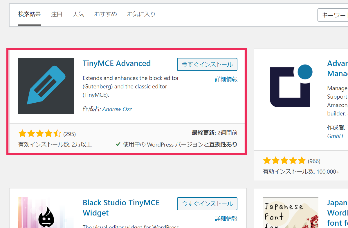Go to the おすすめ tab
348x228 pixels.
(x=105, y=14)
